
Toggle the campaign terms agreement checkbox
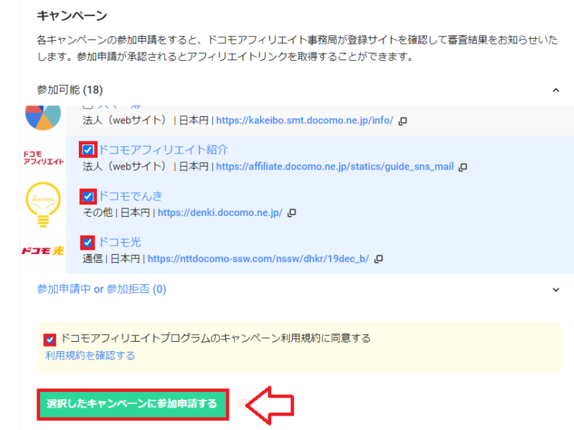pyautogui.click(x=50, y=340)
